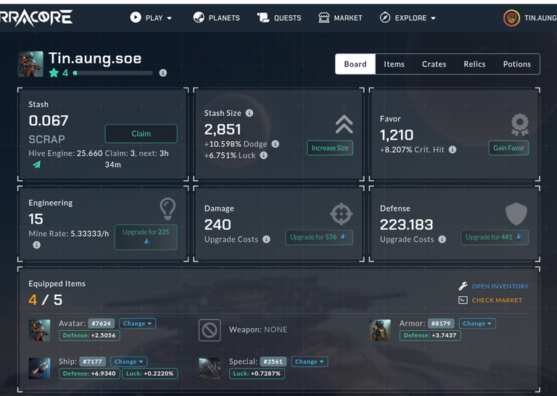Click the Armor Defense +3.7437 stat tag
The image size is (557, 396).
click(x=430, y=335)
